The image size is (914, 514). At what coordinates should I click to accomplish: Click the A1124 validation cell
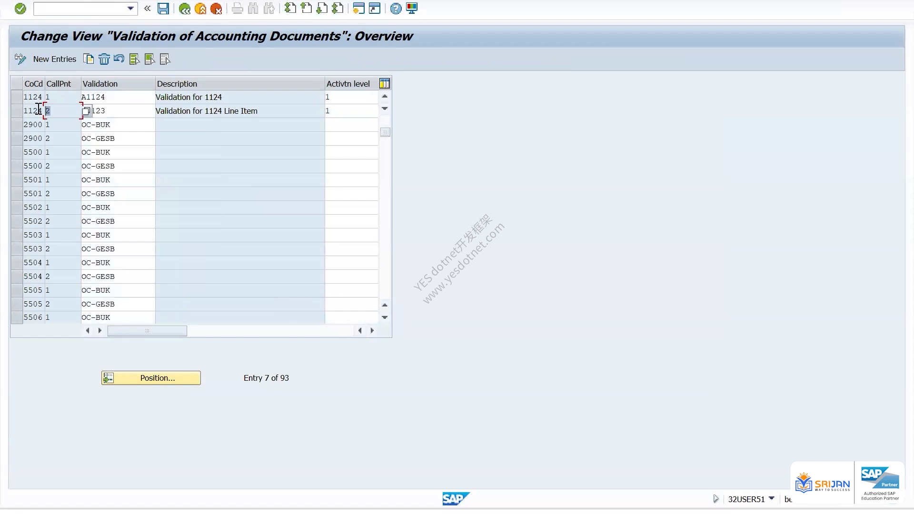pyautogui.click(x=118, y=97)
